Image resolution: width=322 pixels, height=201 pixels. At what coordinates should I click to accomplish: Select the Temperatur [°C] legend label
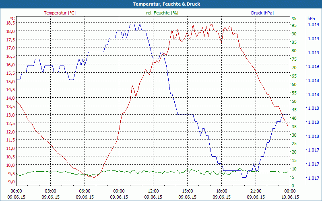click(60, 13)
